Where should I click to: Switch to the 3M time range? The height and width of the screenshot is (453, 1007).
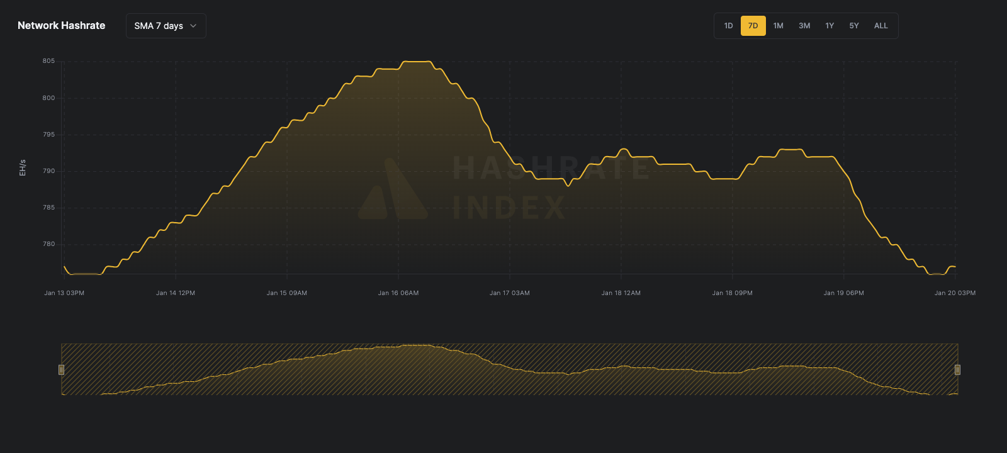pos(804,26)
